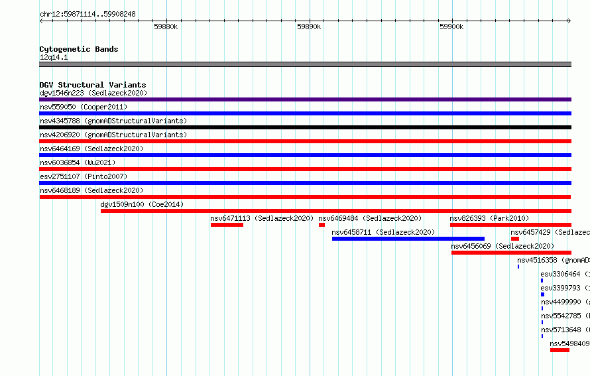Open variant nsv4345788 gnomAD label
The height and width of the screenshot is (376, 590).
[113, 121]
